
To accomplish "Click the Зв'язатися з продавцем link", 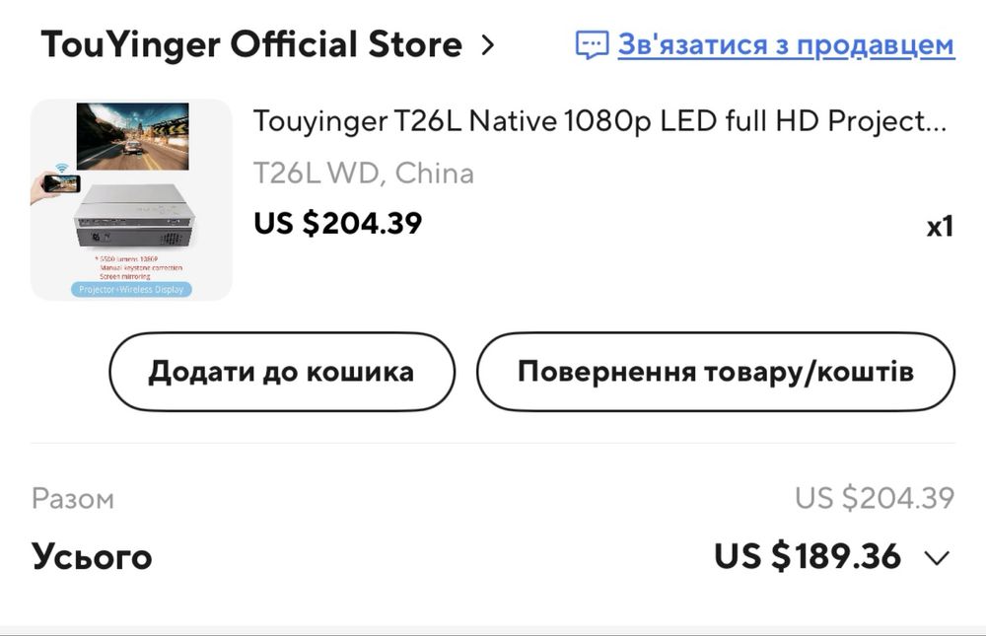I will (786, 45).
